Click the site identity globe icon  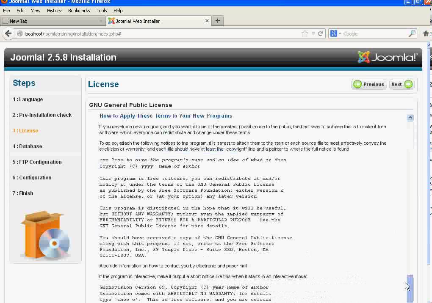pos(19,33)
